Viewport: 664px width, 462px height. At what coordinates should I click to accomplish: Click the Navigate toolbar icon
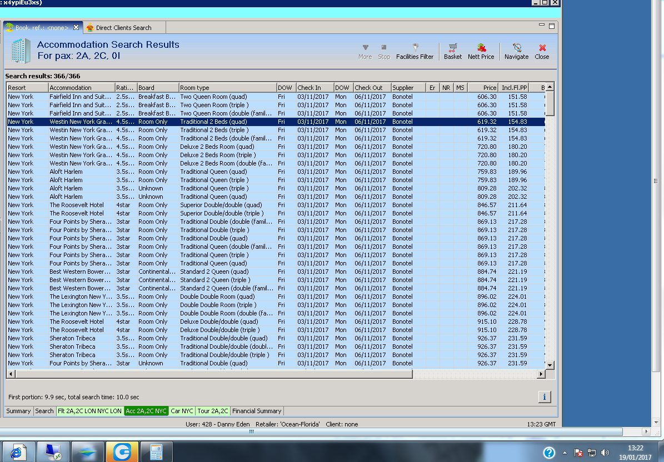[x=516, y=52]
